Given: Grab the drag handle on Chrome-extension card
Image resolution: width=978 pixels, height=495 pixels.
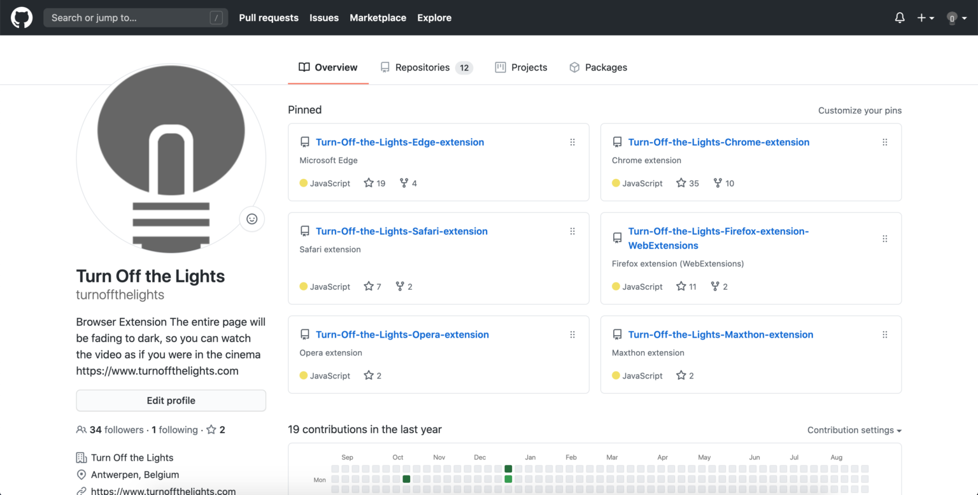Looking at the screenshot, I should tap(884, 142).
